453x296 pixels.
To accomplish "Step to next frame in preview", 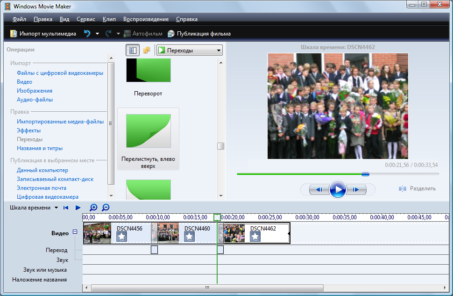I will pyautogui.click(x=356, y=189).
